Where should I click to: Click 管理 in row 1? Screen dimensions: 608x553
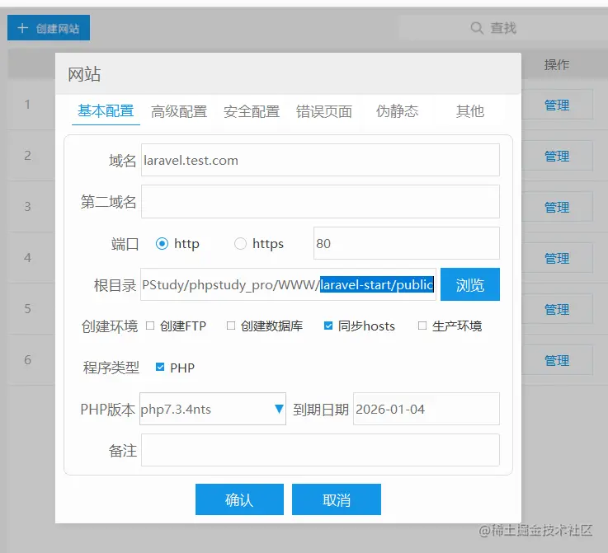coord(557,105)
